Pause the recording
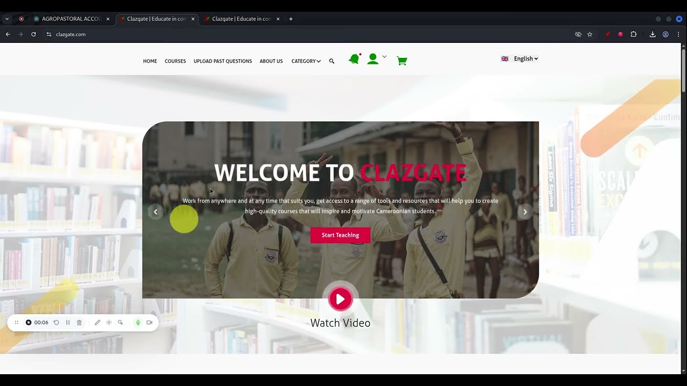This screenshot has height=386, width=687. [x=68, y=322]
